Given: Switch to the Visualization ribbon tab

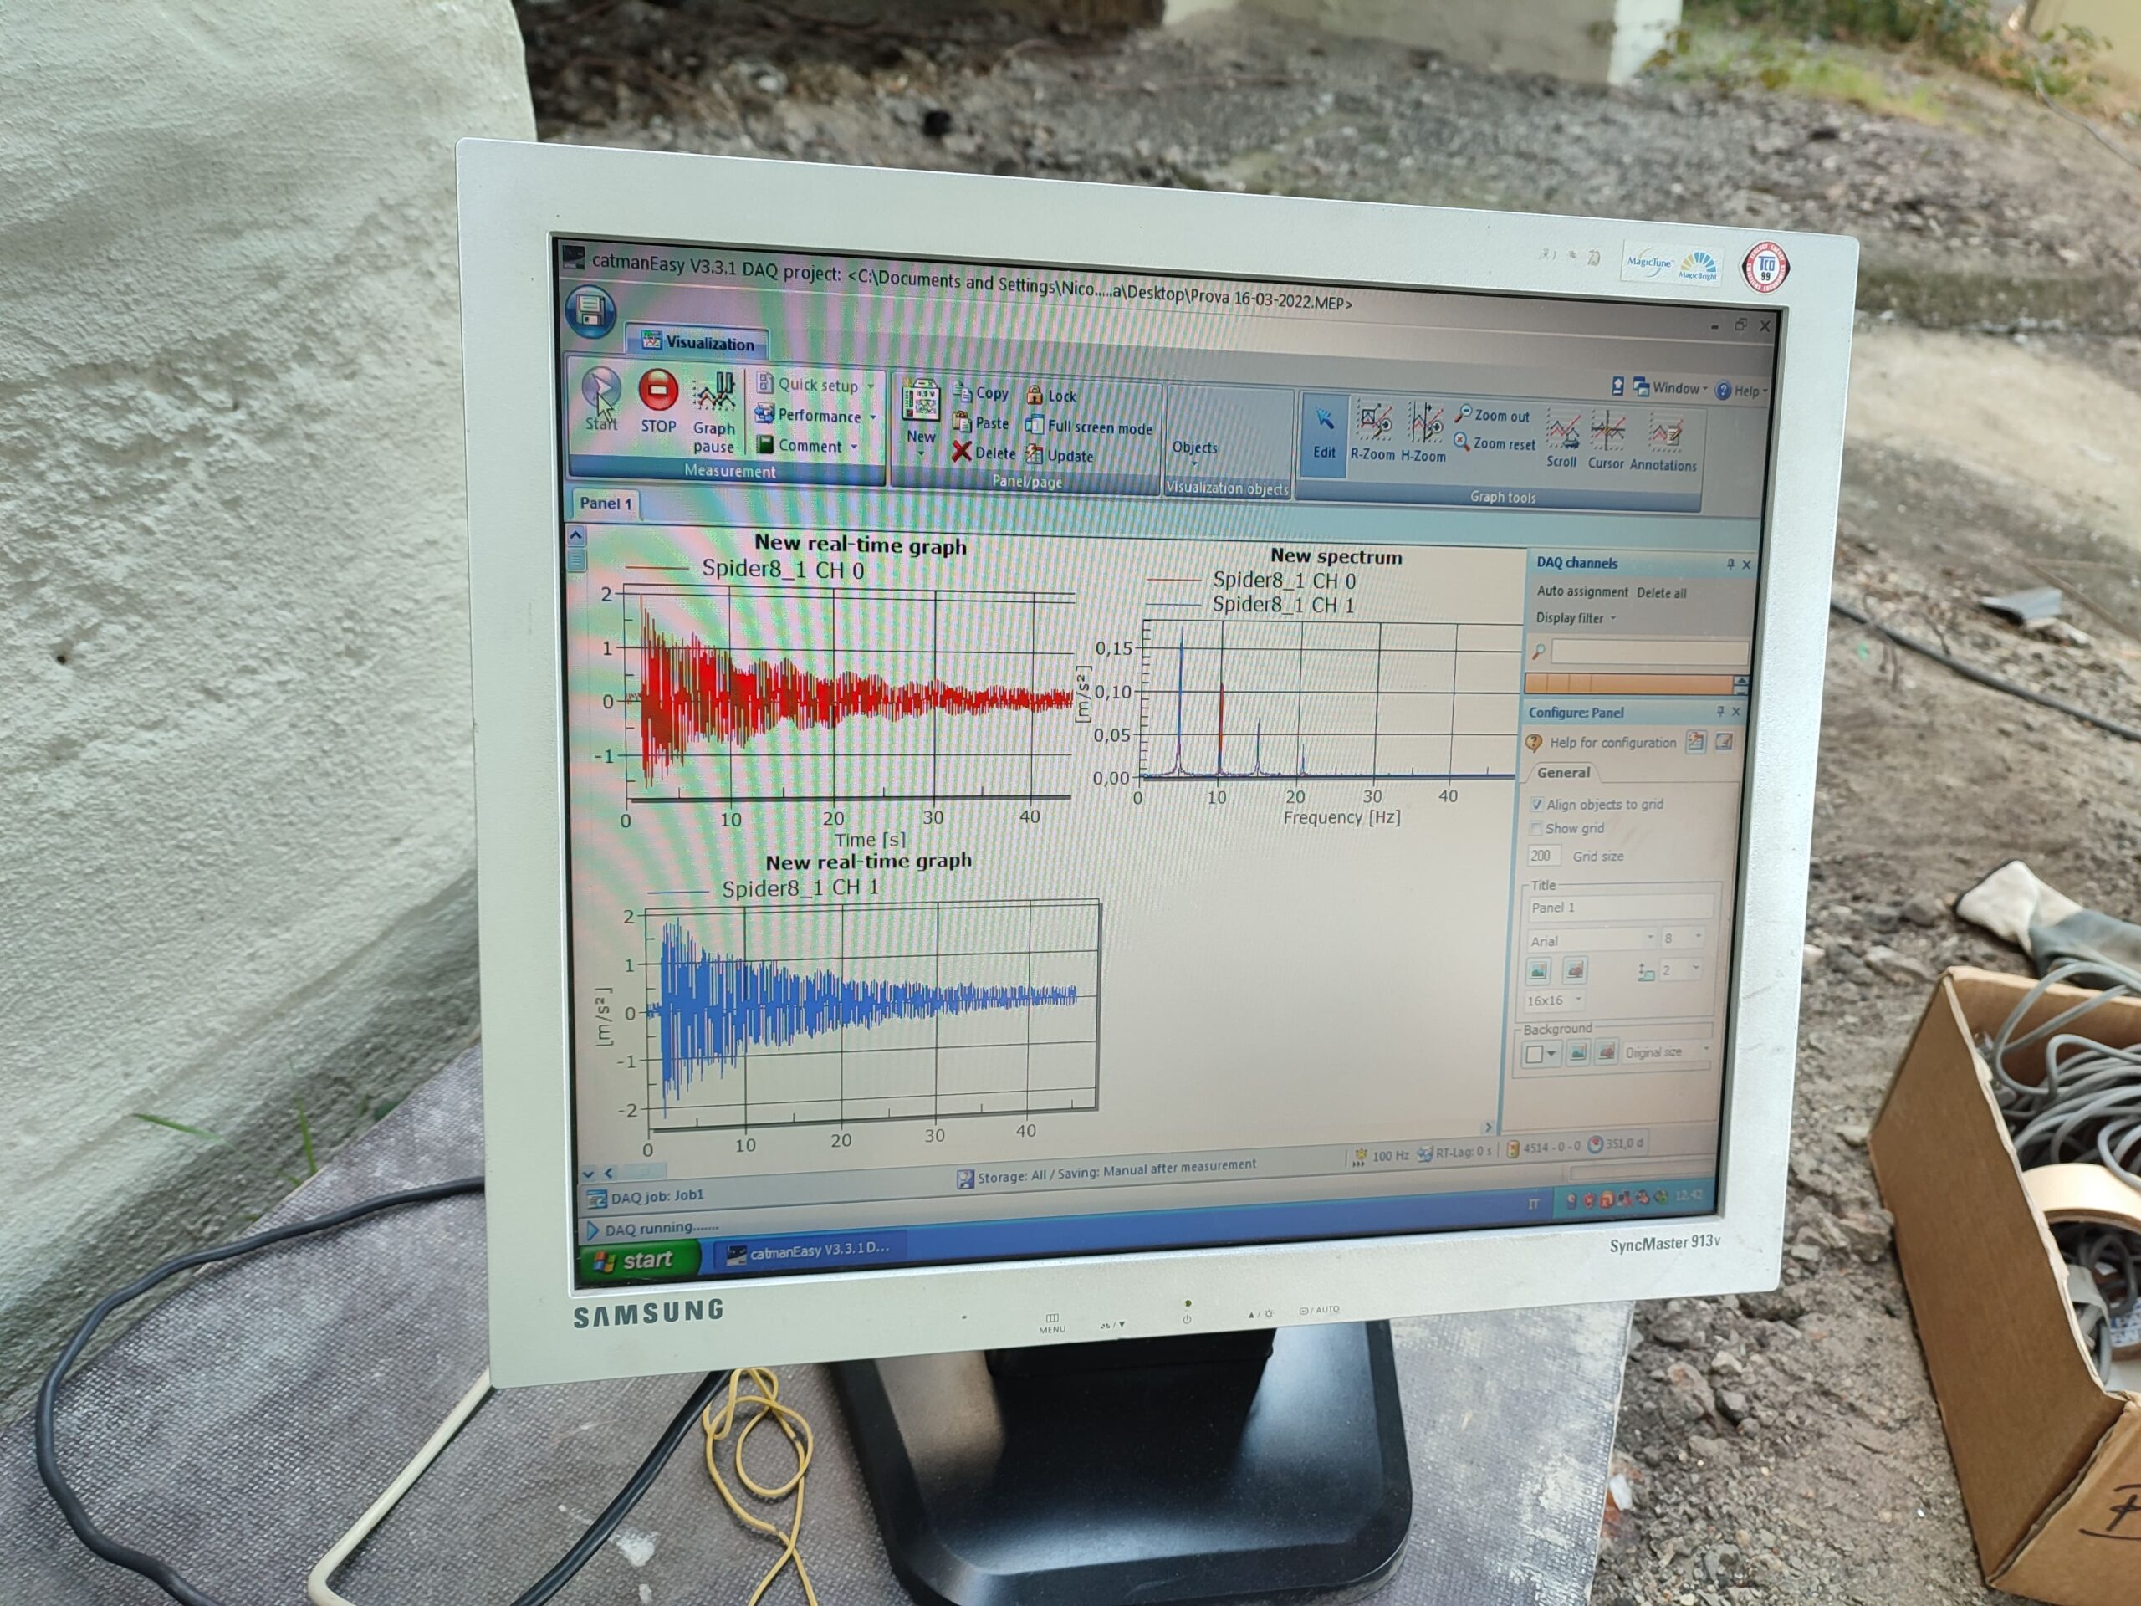Looking at the screenshot, I should (697, 342).
